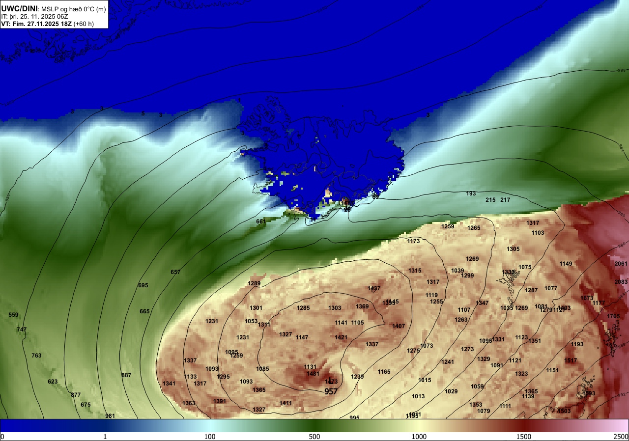Click the map value 1369
The height and width of the screenshot is (441, 629).
pyautogui.click(x=362, y=306)
